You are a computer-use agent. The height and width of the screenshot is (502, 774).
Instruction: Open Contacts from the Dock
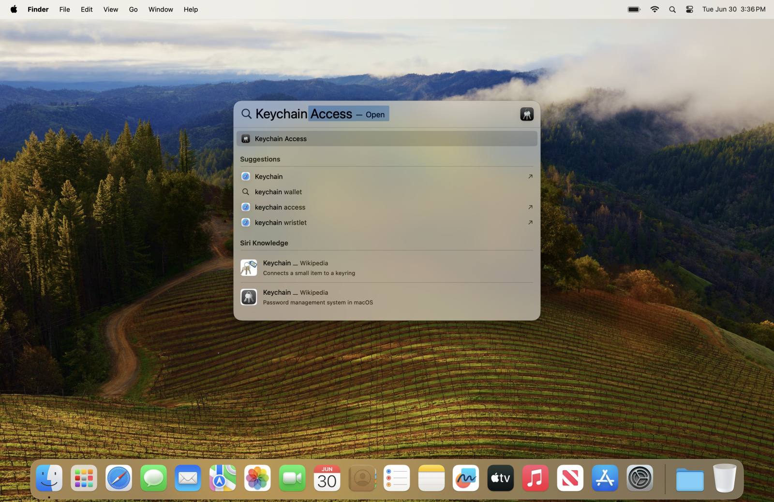[362, 478]
